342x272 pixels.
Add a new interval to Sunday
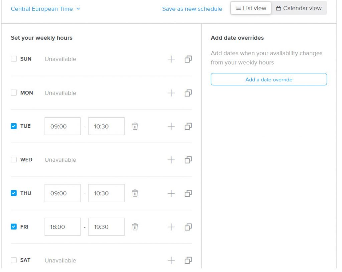click(x=171, y=59)
